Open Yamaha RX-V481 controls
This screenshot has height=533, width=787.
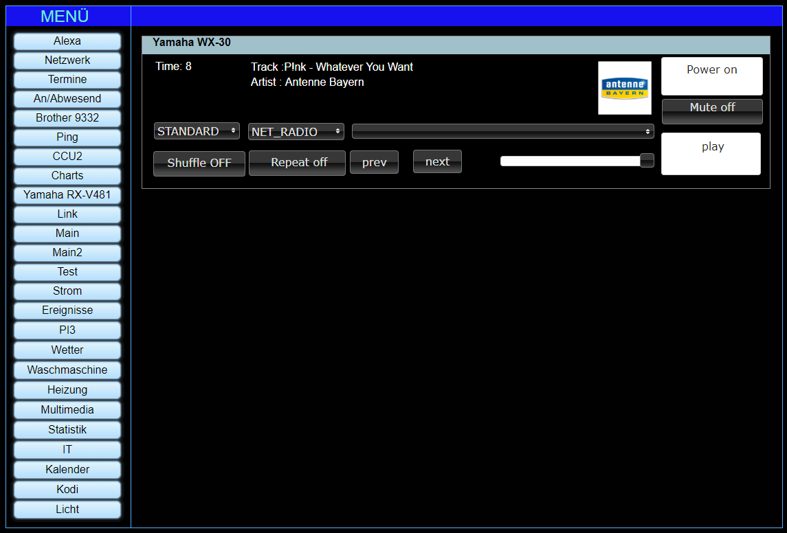[67, 195]
